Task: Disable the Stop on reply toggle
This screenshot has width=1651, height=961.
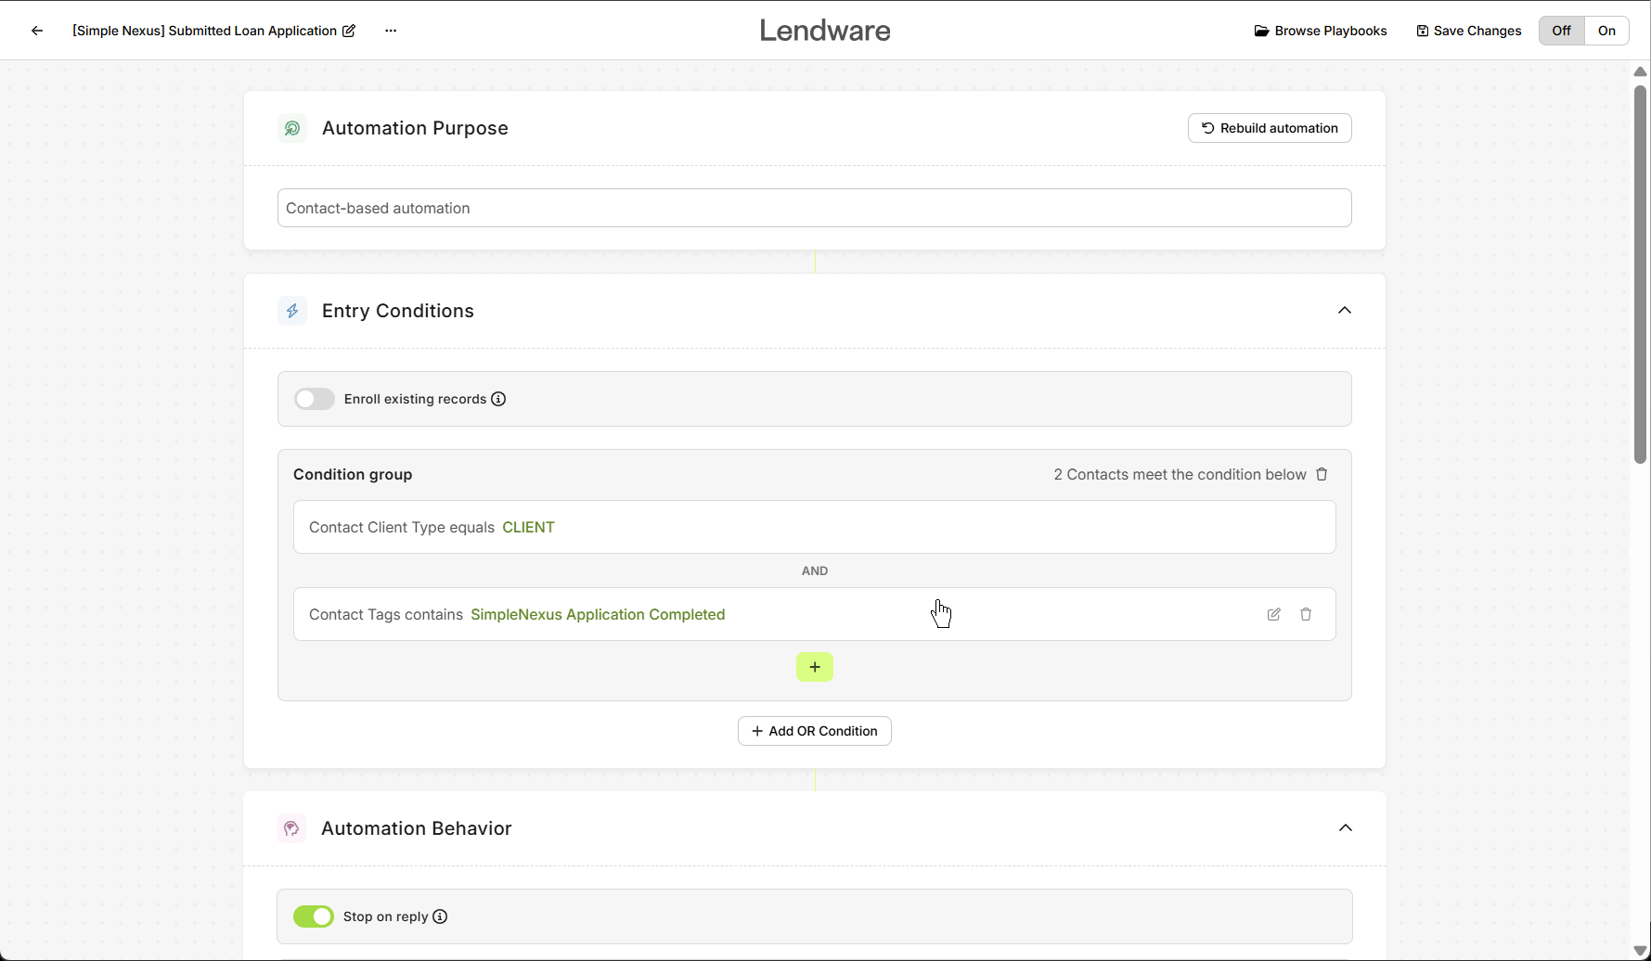Action: [314, 916]
